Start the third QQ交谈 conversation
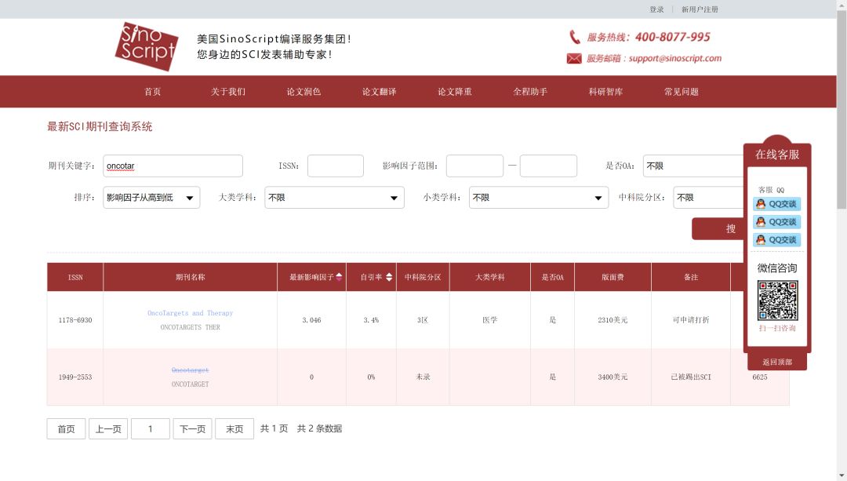The image size is (847, 481). pyautogui.click(x=776, y=239)
